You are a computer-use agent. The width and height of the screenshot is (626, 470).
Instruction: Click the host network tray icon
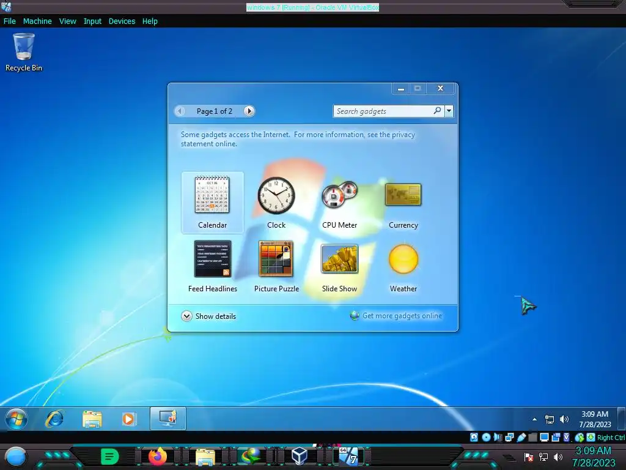[543, 457]
